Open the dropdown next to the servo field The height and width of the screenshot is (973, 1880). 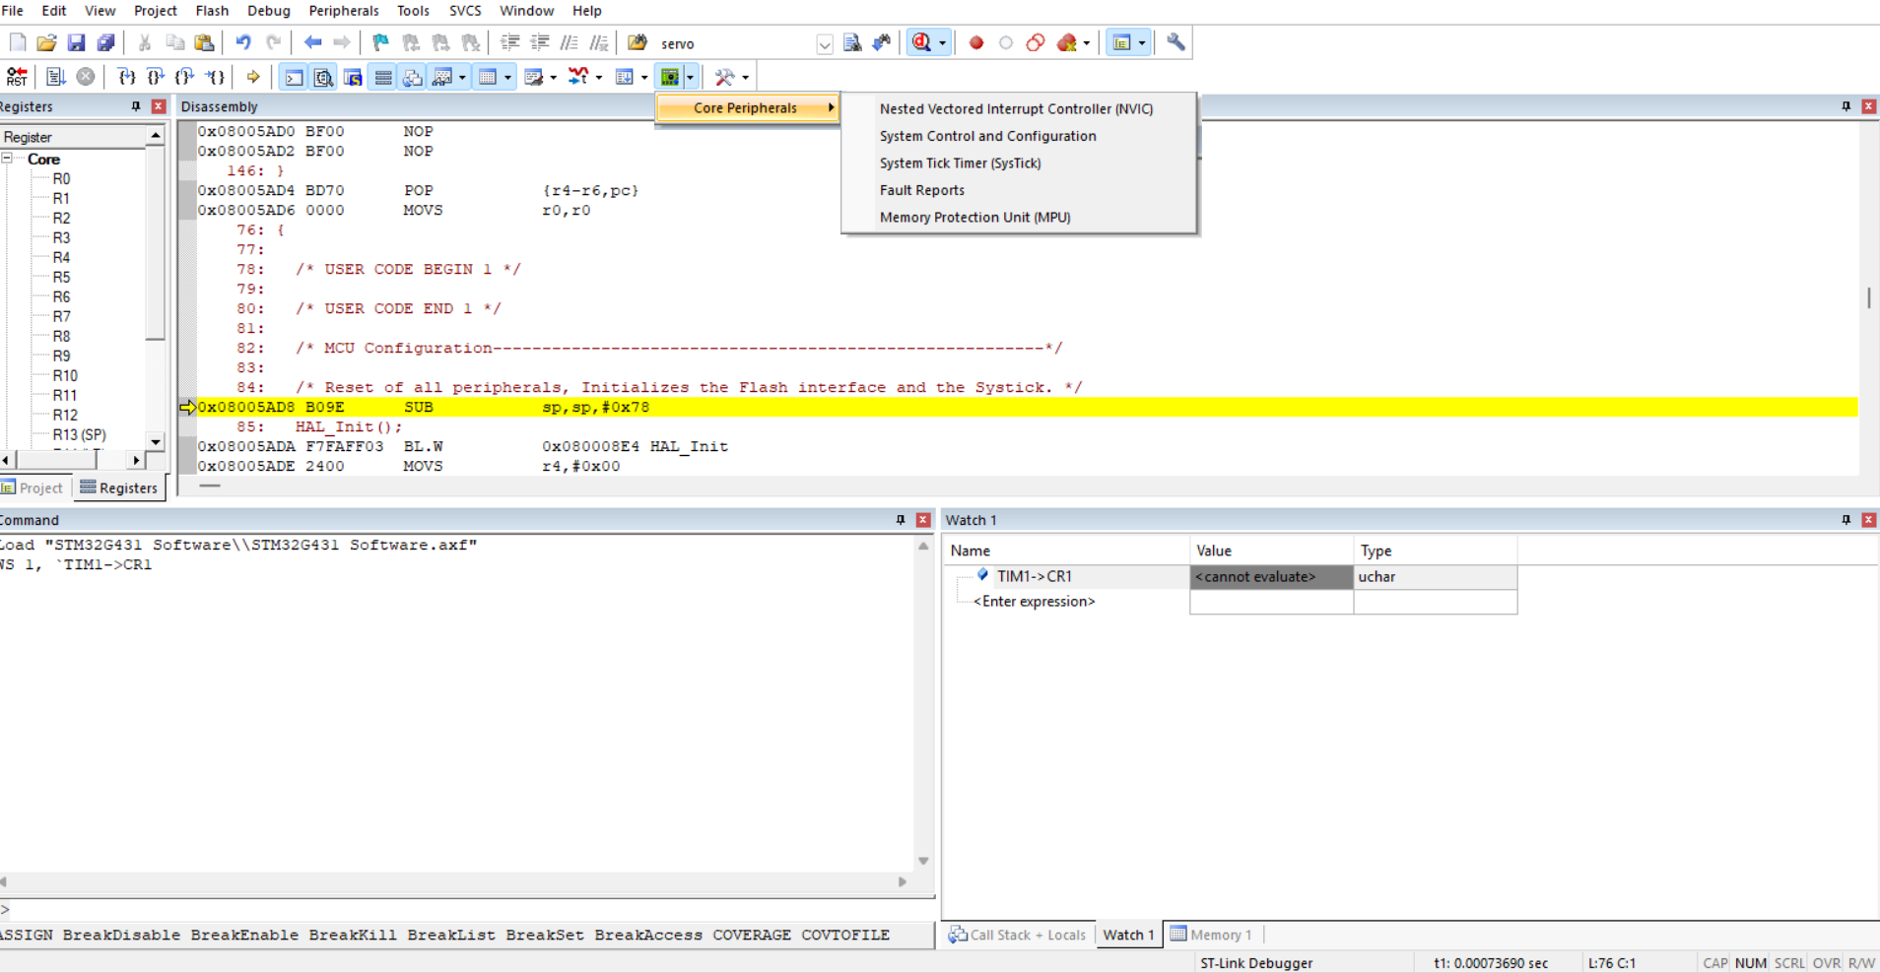[x=825, y=44]
